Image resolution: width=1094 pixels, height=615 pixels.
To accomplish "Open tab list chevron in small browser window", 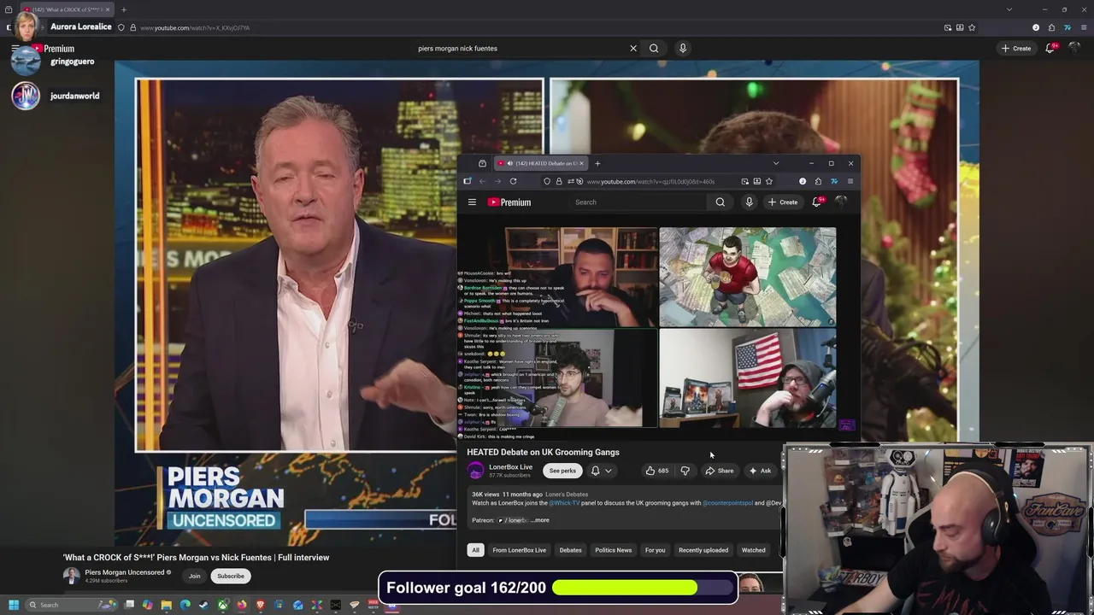I will point(776,163).
